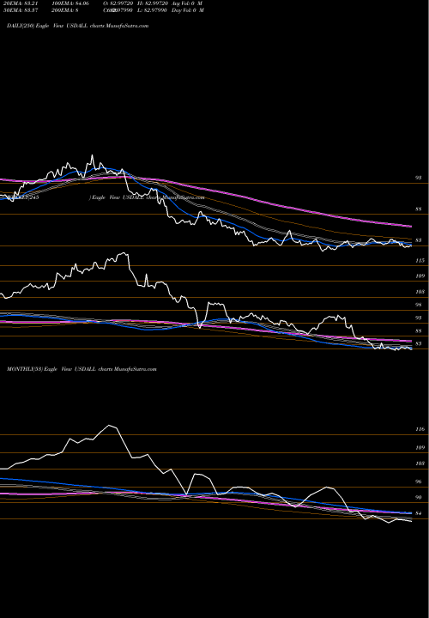The width and height of the screenshot is (429, 618).
Task: Select the close price C value
Action: (118, 9)
